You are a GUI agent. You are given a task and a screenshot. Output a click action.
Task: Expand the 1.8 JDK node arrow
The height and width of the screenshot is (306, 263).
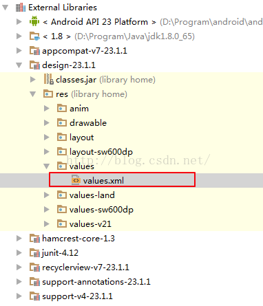point(19,36)
